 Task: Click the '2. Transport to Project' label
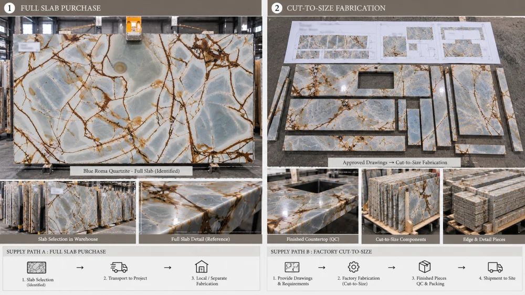coord(125,278)
